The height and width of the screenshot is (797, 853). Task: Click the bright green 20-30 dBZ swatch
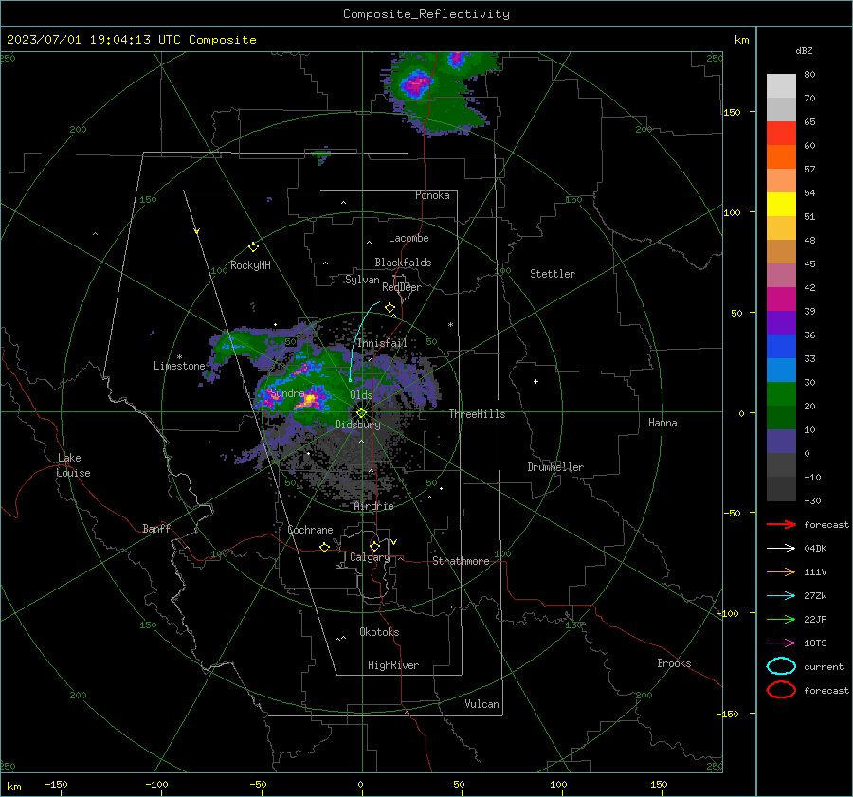coord(781,394)
